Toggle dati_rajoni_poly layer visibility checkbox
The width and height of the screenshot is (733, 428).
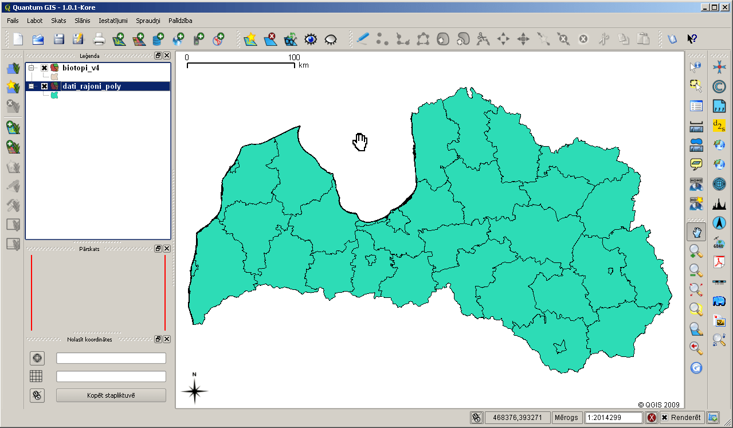44,86
